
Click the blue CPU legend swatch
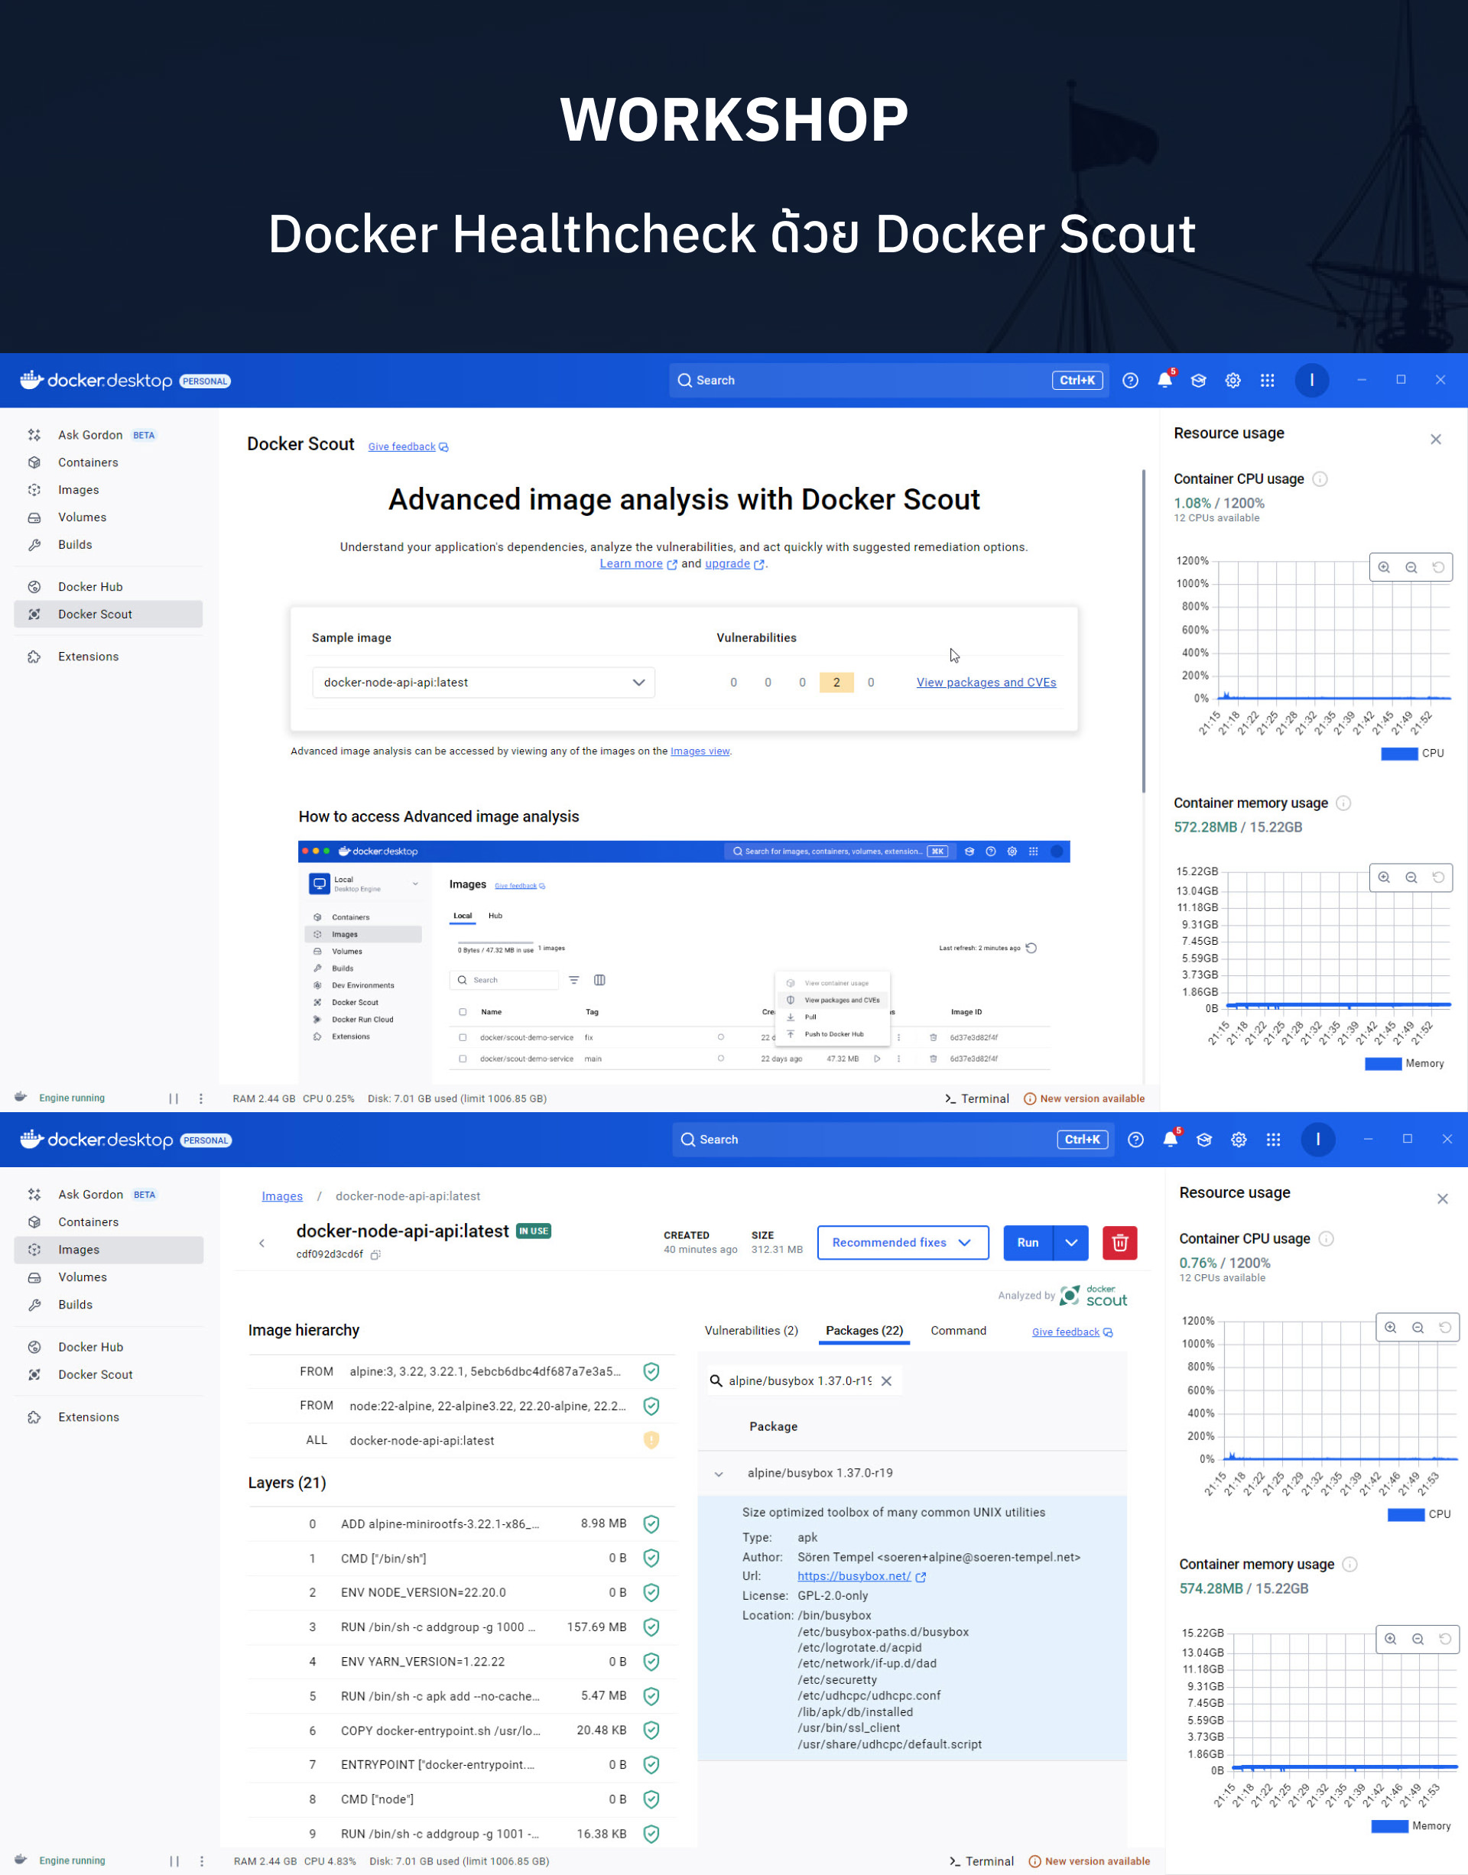tap(1399, 754)
